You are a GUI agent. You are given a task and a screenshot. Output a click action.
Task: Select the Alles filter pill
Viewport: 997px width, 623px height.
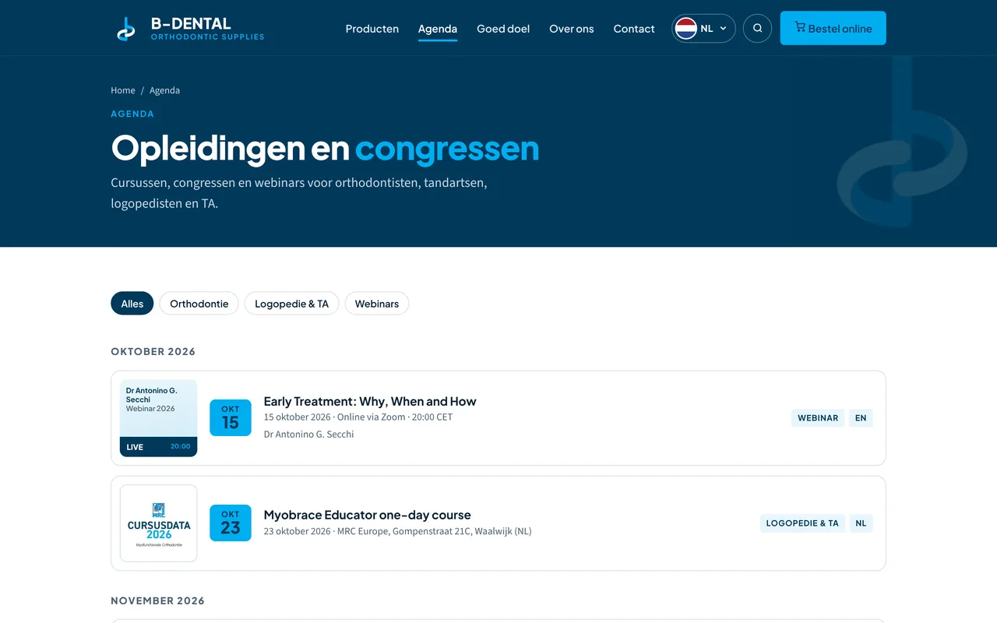(x=132, y=304)
